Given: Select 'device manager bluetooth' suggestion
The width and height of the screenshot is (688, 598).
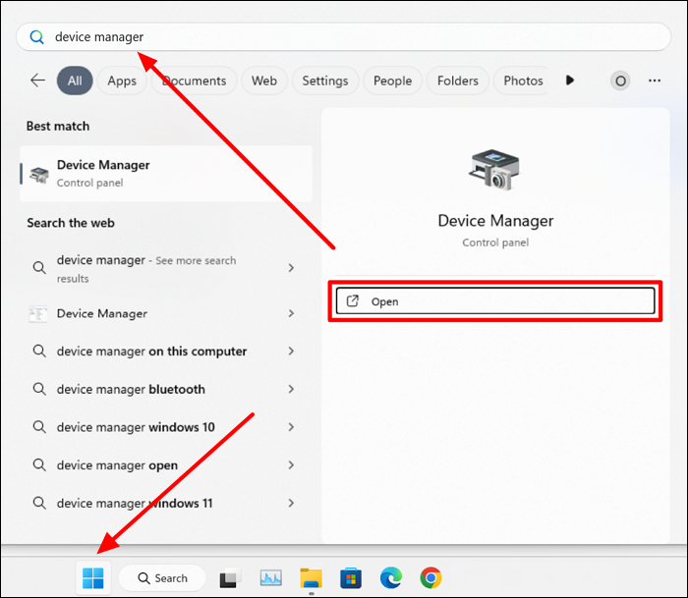Looking at the screenshot, I should 164,389.
